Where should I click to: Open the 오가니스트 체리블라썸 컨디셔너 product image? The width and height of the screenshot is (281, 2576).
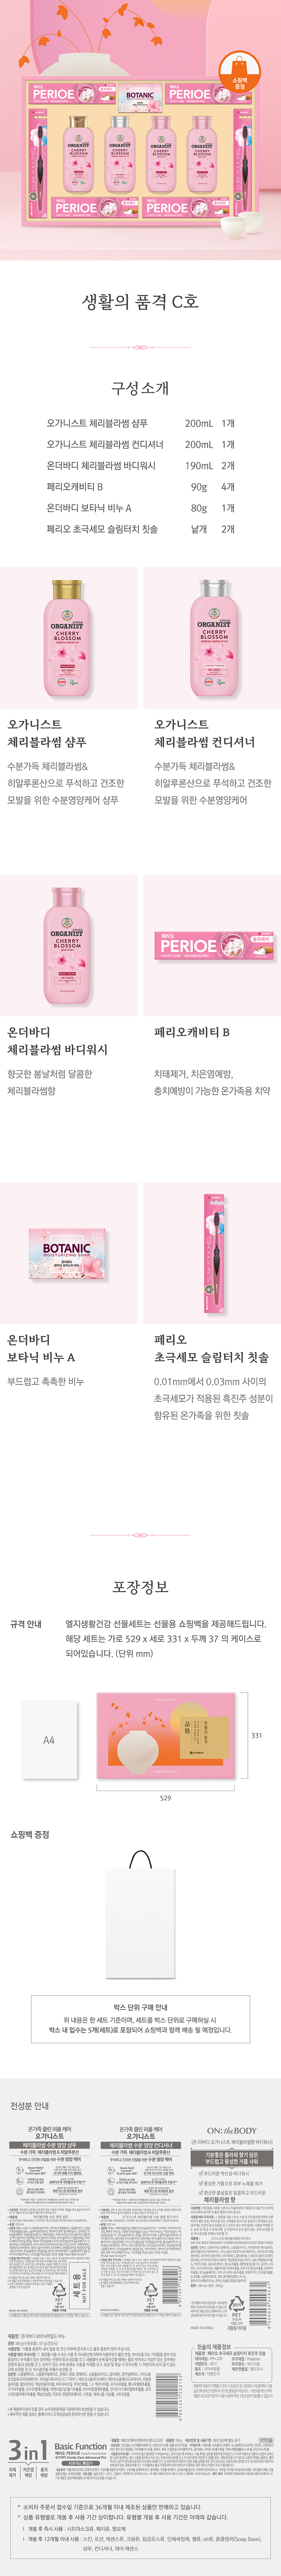[212, 638]
